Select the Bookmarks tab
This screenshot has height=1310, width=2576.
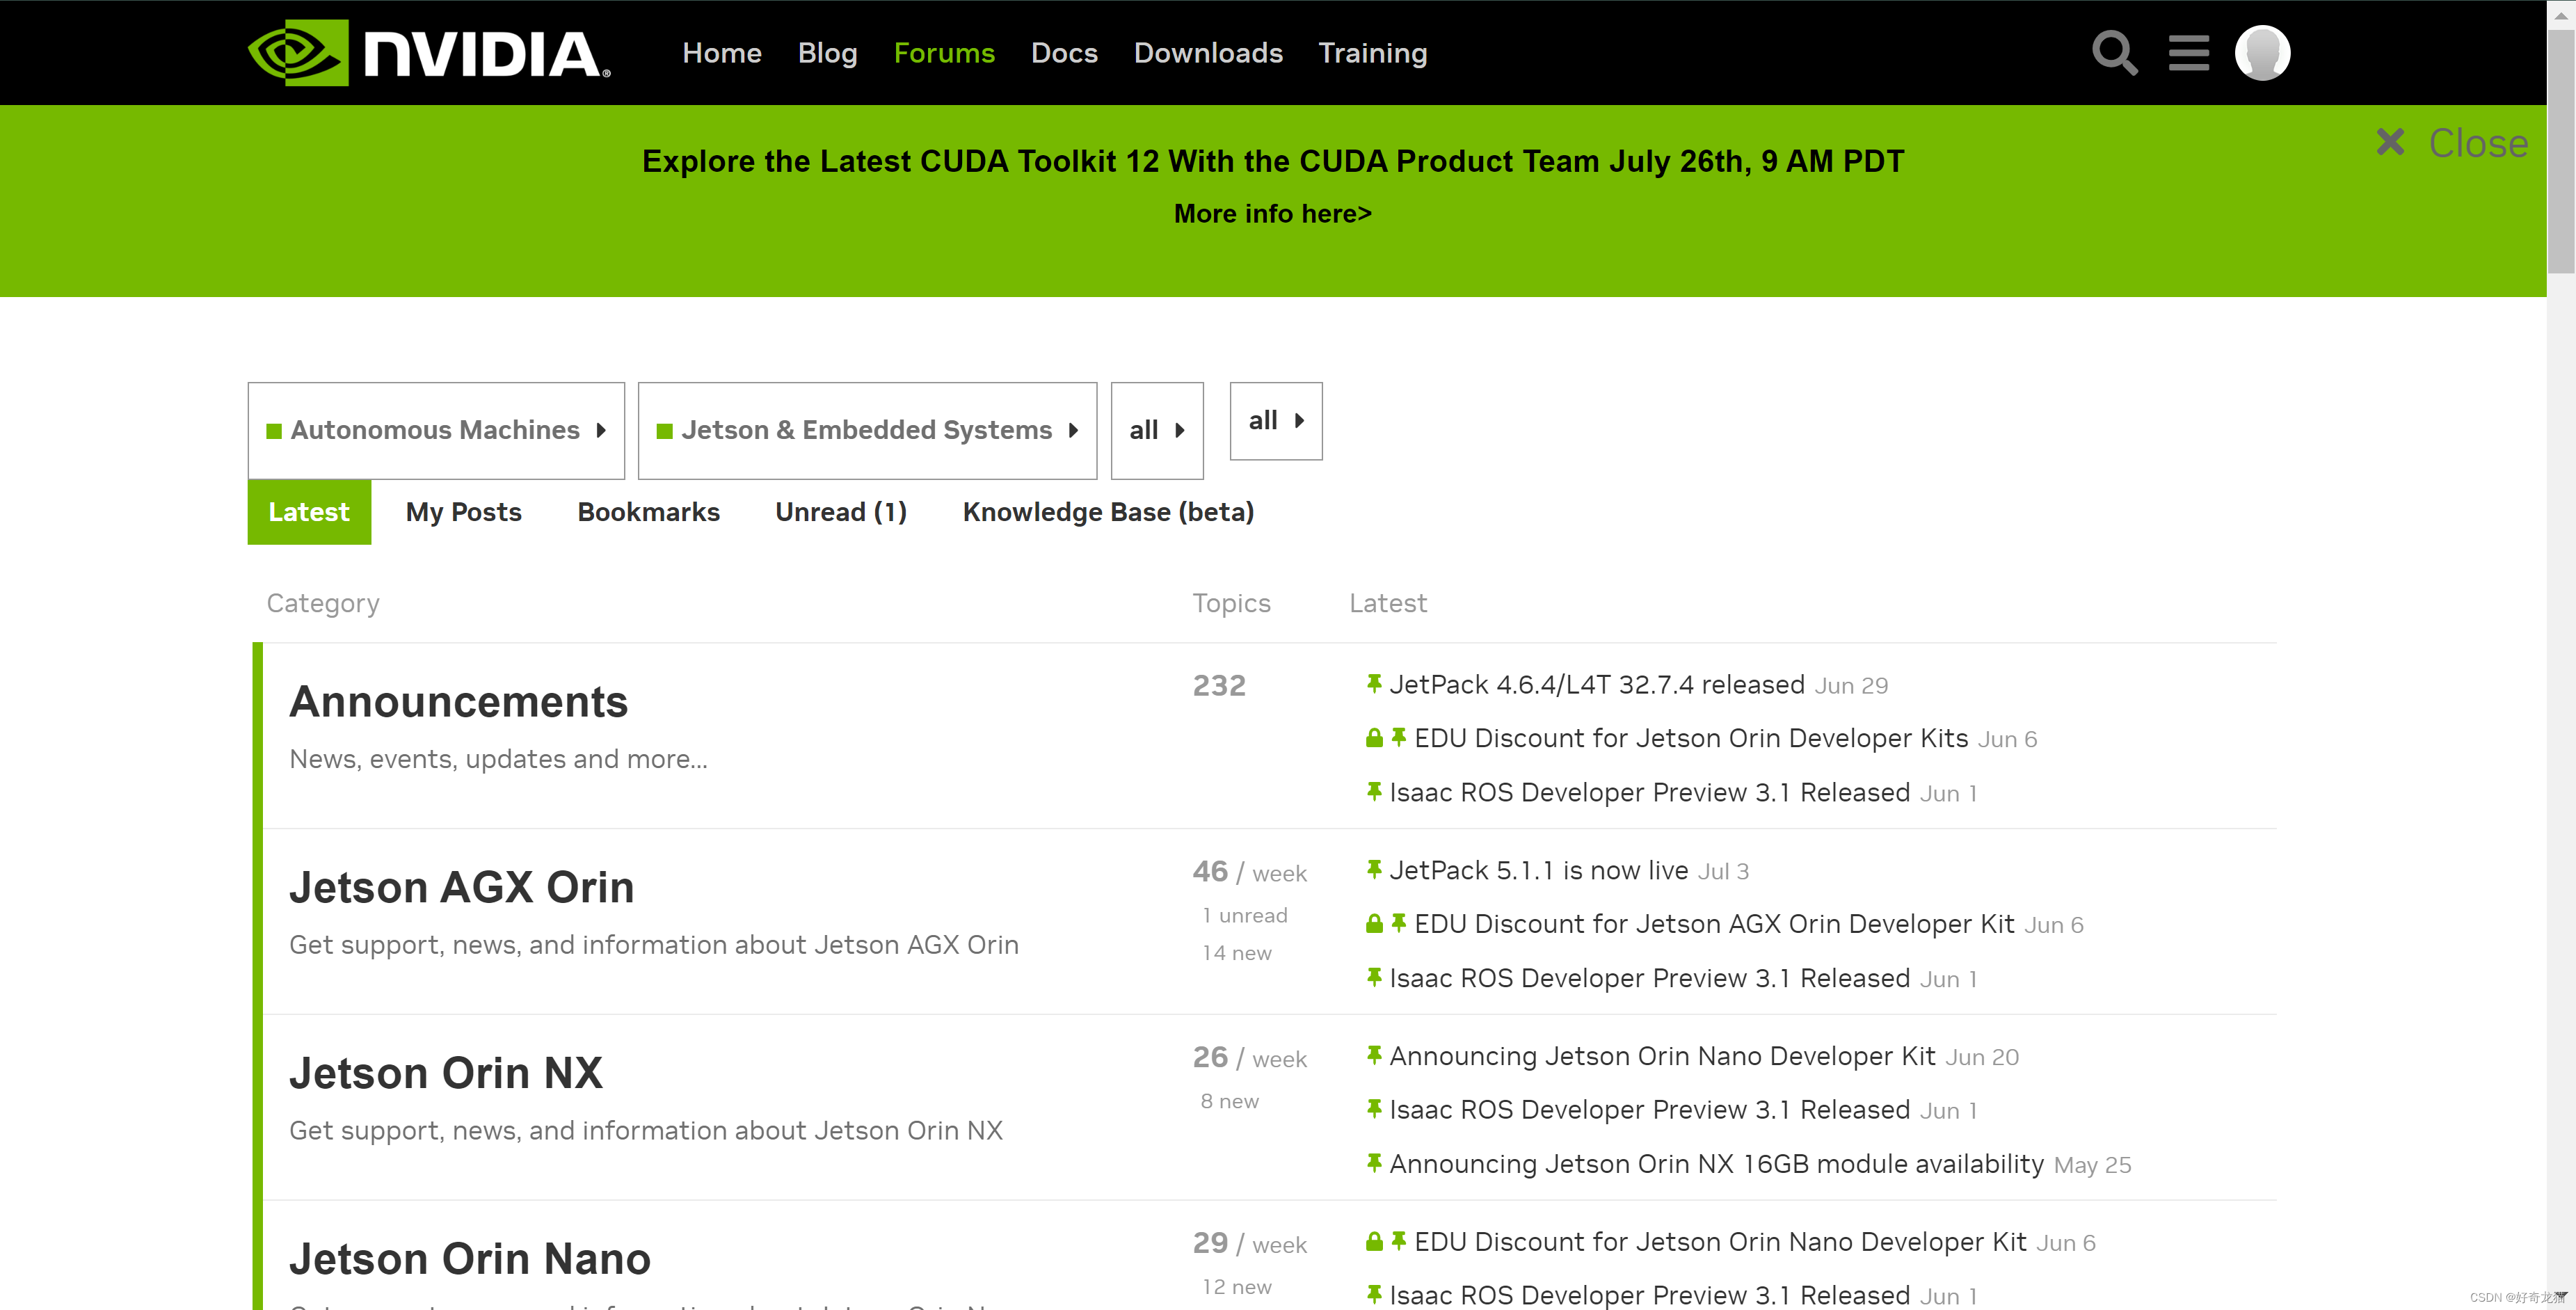[x=648, y=512]
